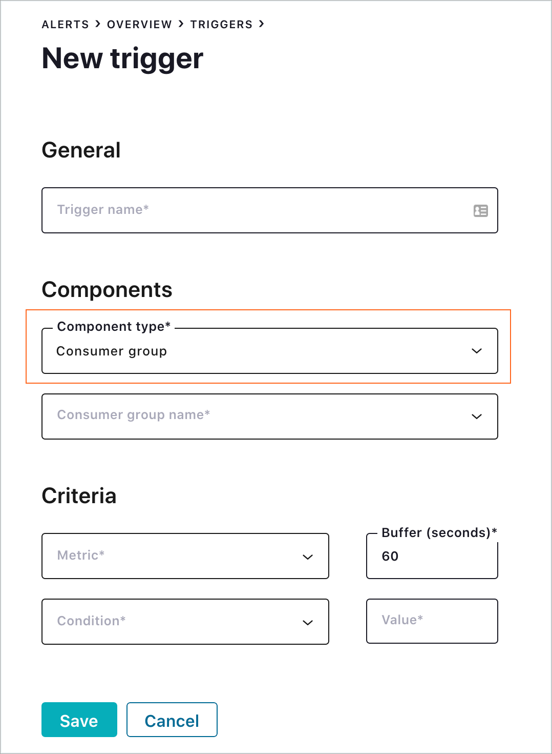Image resolution: width=552 pixels, height=754 pixels.
Task: Click the chevron arrow after ALERTS breadcrumb
Action: tap(98, 24)
